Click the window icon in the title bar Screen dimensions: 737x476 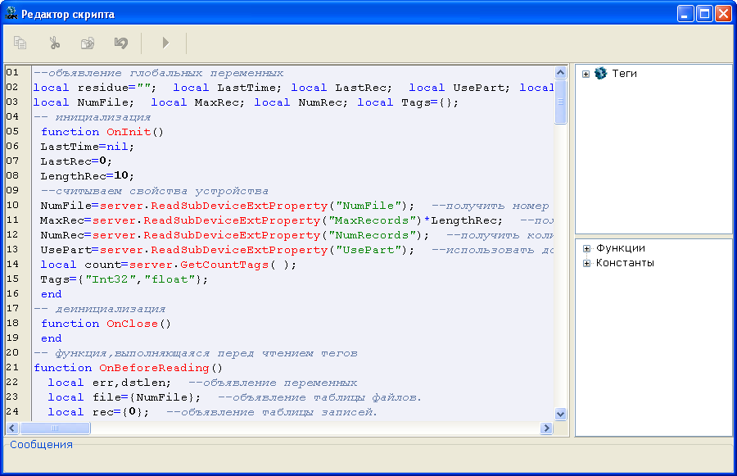point(10,14)
